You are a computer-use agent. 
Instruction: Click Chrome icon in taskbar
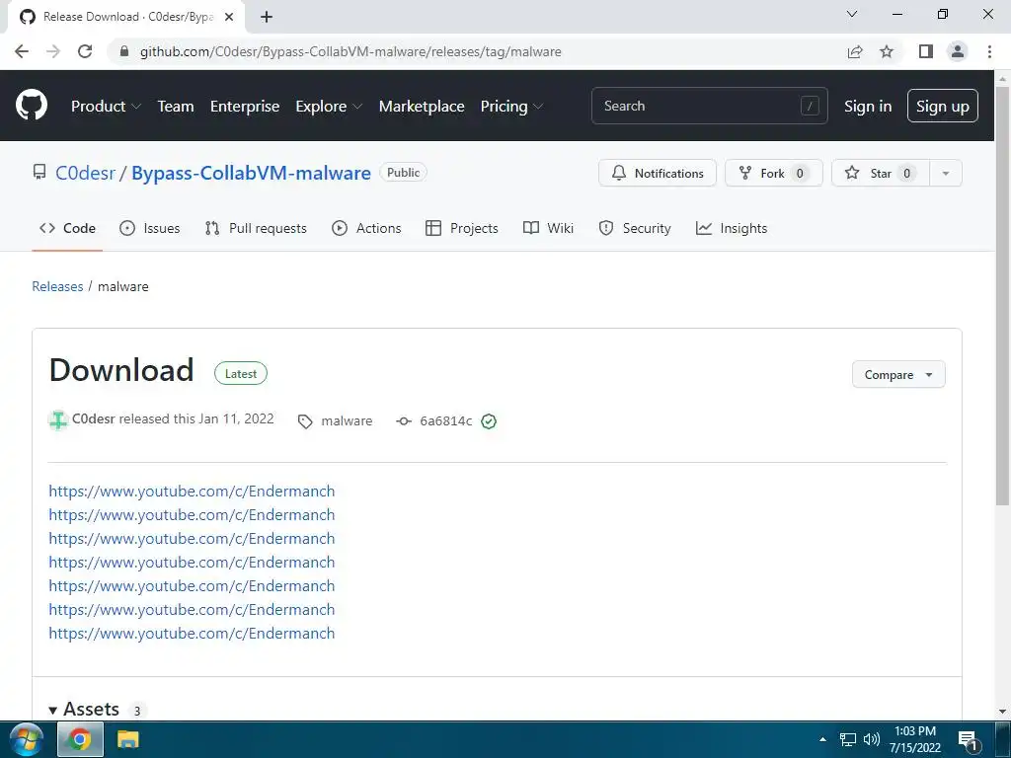80,739
